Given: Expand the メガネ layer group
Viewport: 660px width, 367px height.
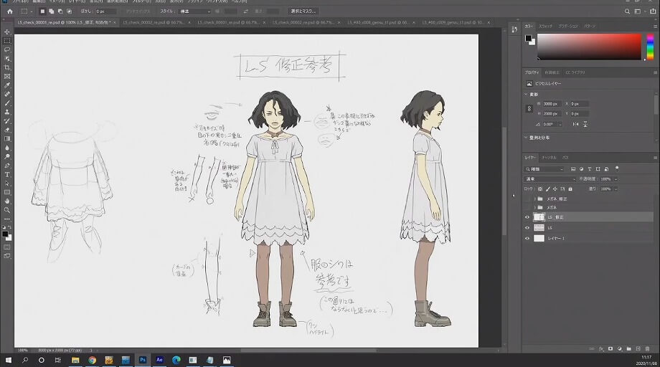Looking at the screenshot, I should pyautogui.click(x=535, y=207).
